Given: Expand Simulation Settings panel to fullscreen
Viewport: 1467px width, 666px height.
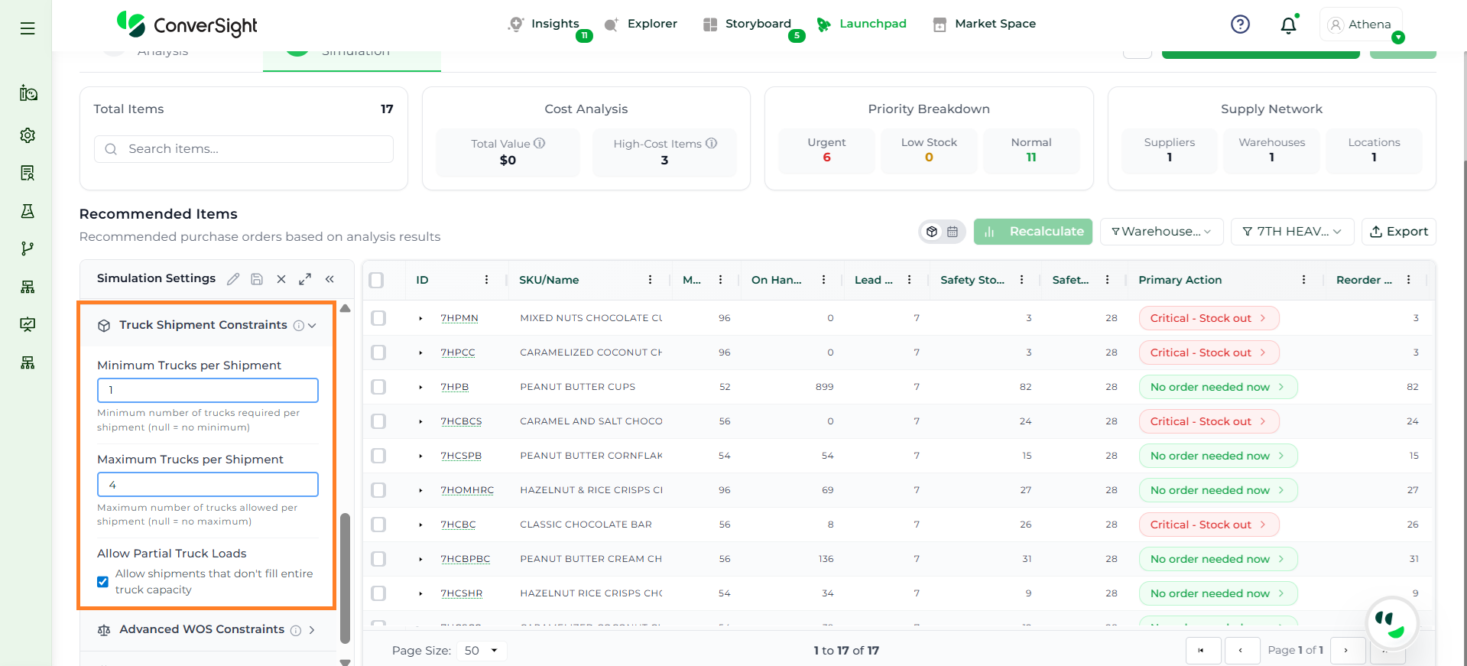Looking at the screenshot, I should coord(305,279).
